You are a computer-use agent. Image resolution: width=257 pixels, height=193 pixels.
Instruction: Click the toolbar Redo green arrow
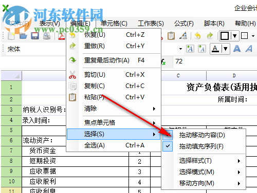click(x=210, y=36)
